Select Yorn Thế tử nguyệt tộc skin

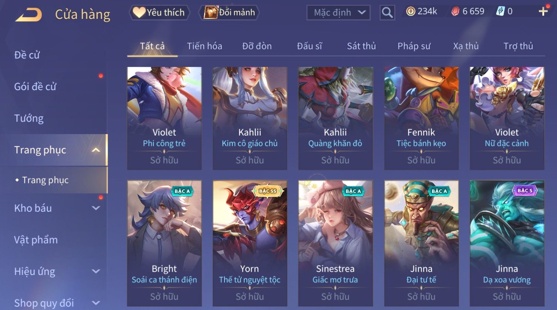[x=250, y=243]
